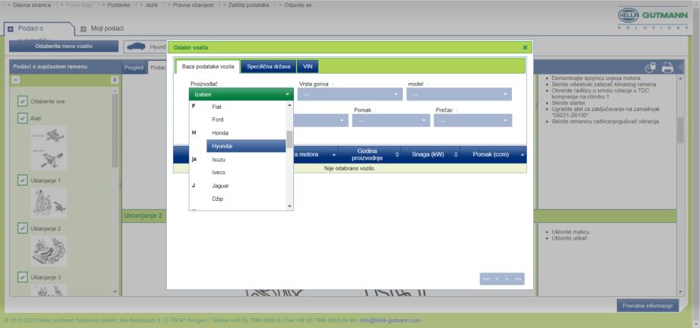This screenshot has height=328, width=700.
Task: Click the Pregled tab
Action: pyautogui.click(x=134, y=68)
